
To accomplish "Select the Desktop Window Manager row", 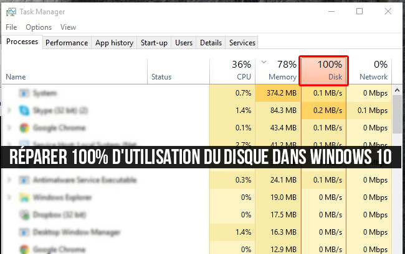I will 196,232.
